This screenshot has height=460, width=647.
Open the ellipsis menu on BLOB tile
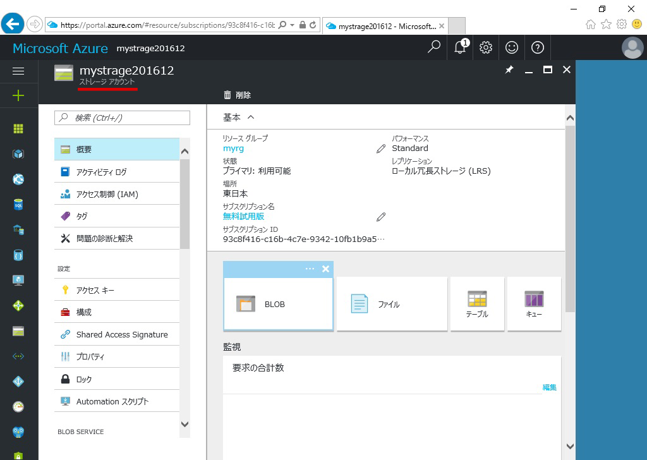point(310,269)
